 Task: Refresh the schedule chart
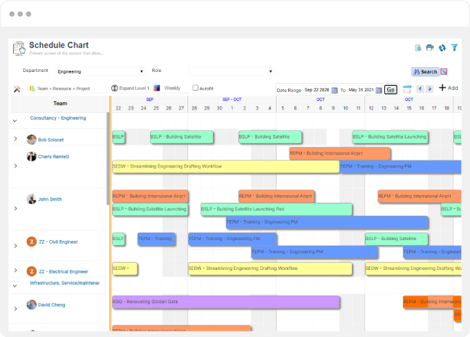click(x=442, y=48)
